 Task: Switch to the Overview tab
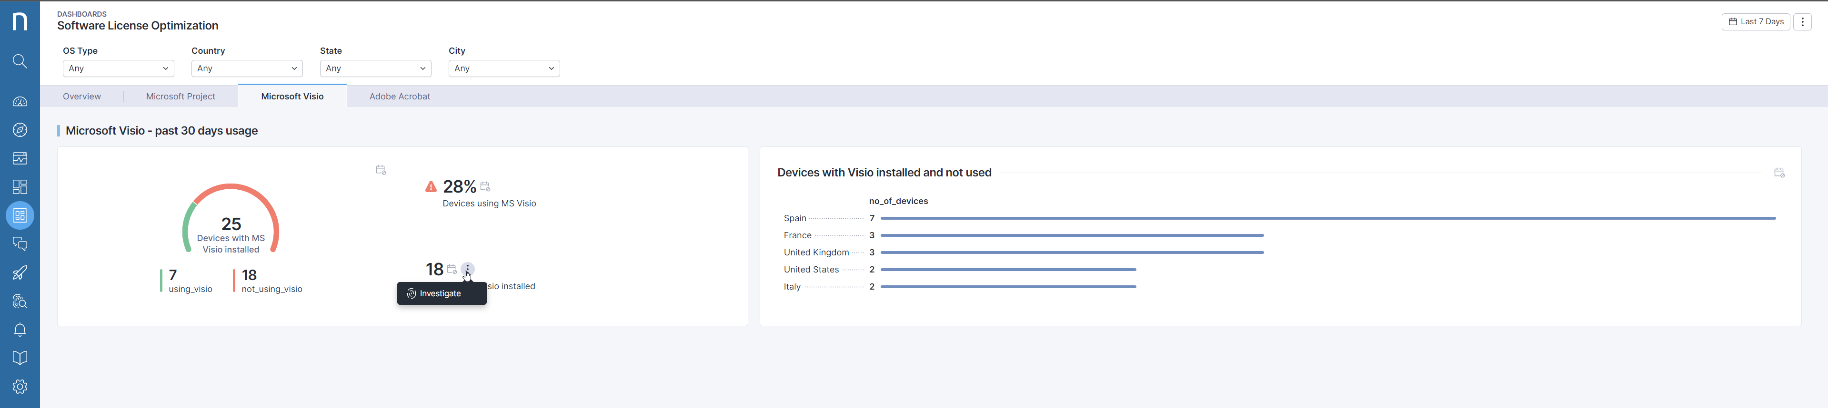pos(81,97)
